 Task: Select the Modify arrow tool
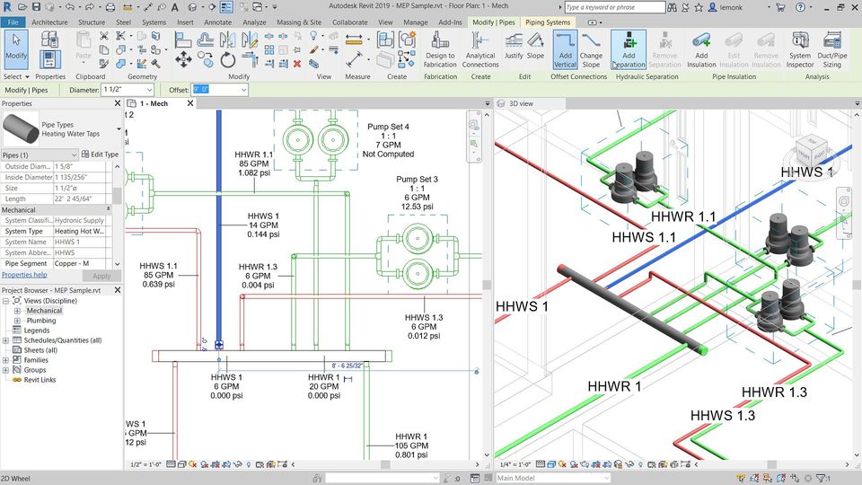point(16,48)
